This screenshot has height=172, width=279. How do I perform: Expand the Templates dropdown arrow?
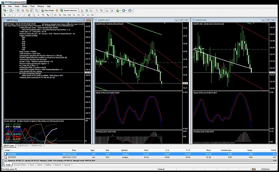133,11
